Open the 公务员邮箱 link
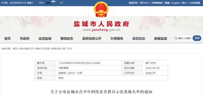This screenshot has width=203, height=99. tap(194, 3)
